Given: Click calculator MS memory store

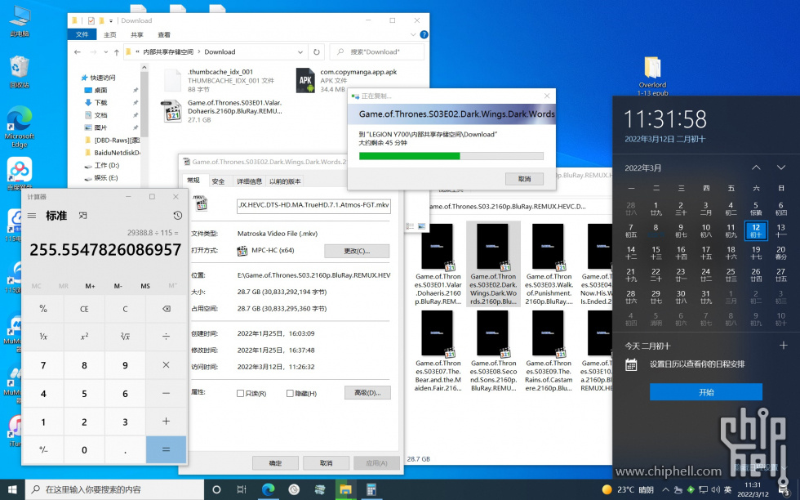Looking at the screenshot, I should pos(145,286).
